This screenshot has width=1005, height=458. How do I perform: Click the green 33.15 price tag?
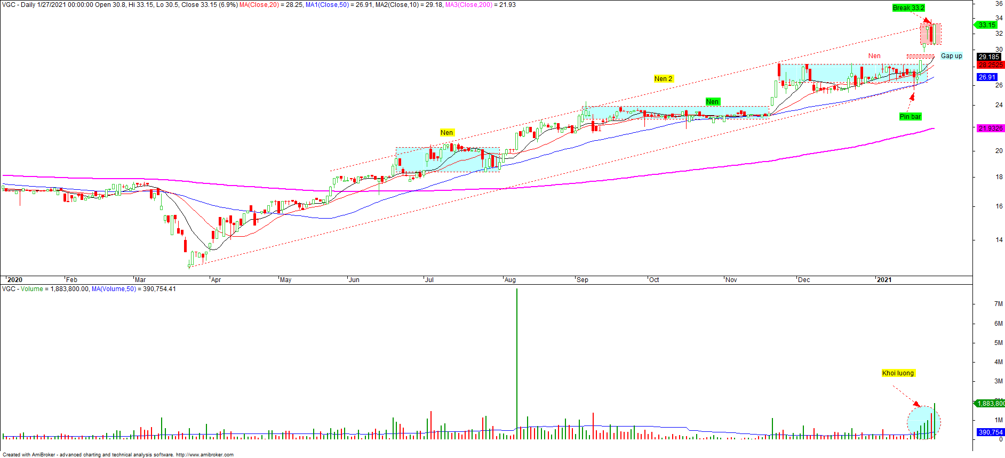pos(987,25)
